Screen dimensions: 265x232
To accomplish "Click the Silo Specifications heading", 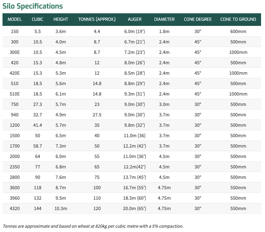I will (x=33, y=6).
